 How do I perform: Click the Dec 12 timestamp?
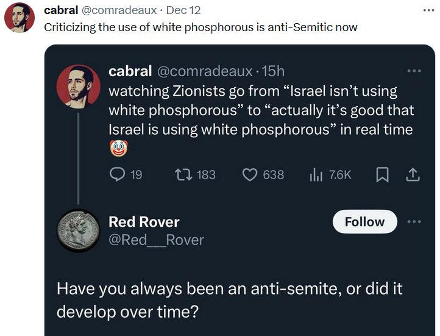click(183, 10)
